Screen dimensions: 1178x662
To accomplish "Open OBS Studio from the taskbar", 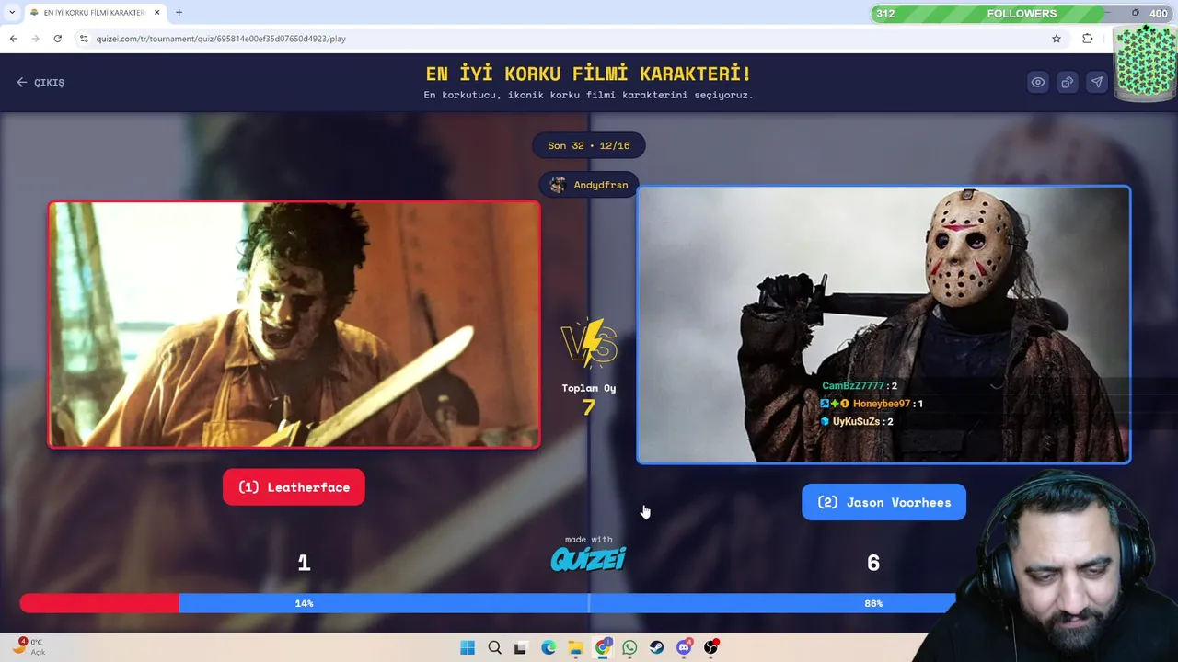I will click(x=710, y=647).
